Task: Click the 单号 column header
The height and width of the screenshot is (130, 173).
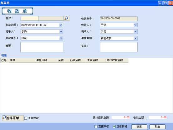Action: (22, 60)
